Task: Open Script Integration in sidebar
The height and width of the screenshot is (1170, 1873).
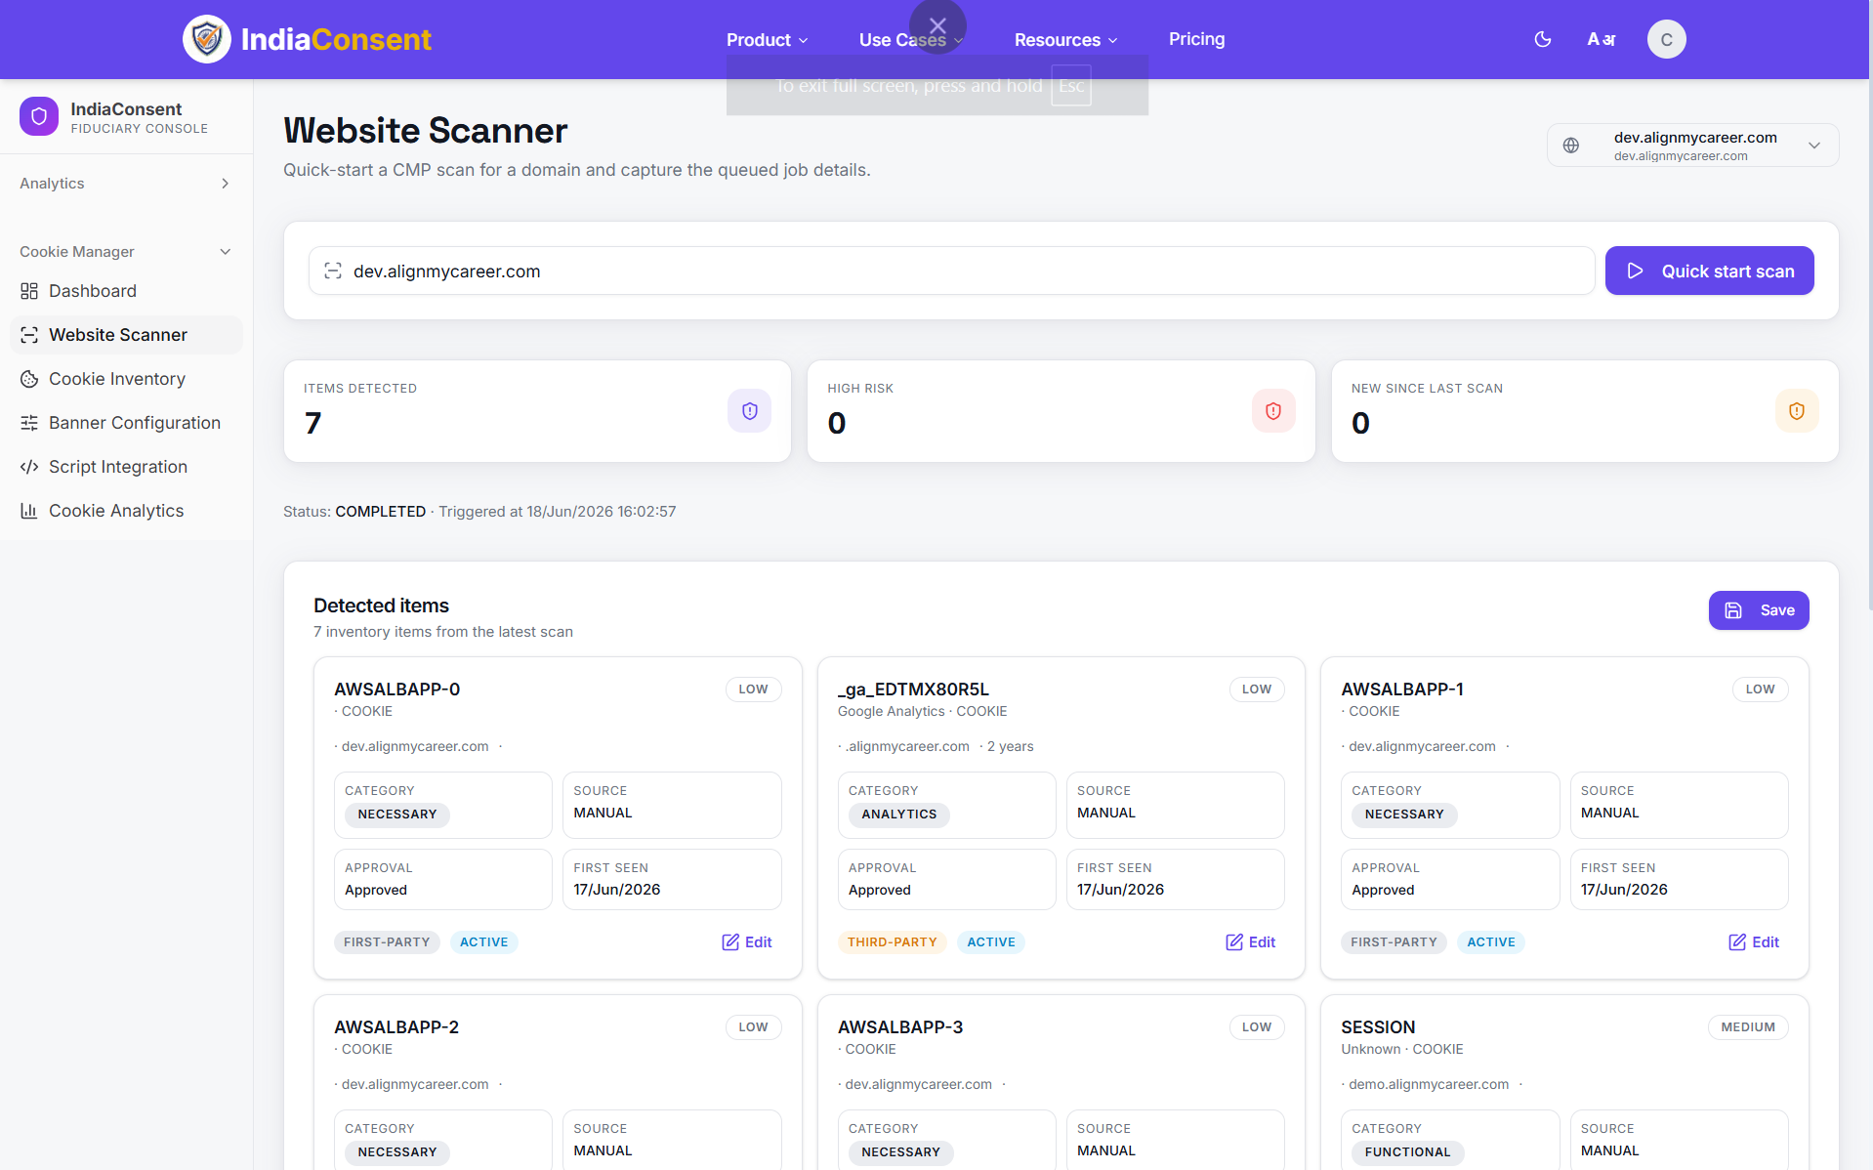Action: tap(126, 467)
